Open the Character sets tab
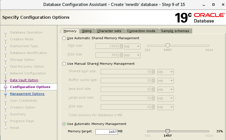226x140 pixels. tap(109, 31)
